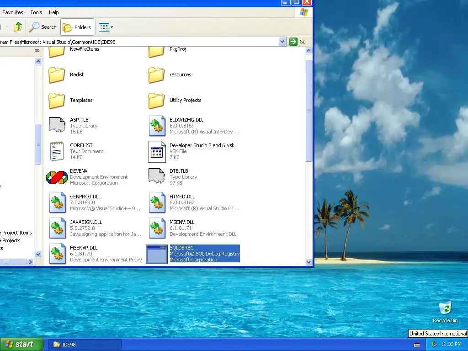Open the Favorites menu
This screenshot has width=468, height=351.
pyautogui.click(x=12, y=12)
